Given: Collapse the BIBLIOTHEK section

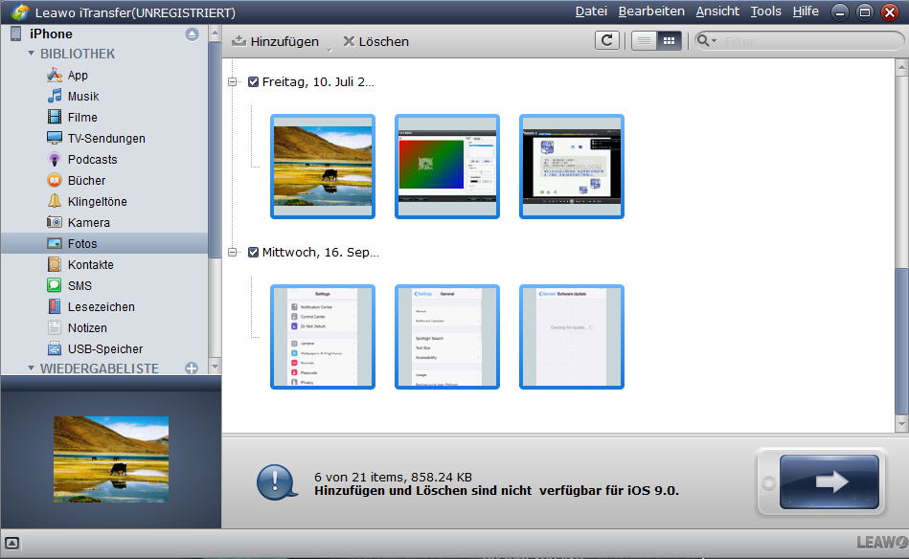Looking at the screenshot, I should coord(31,55).
